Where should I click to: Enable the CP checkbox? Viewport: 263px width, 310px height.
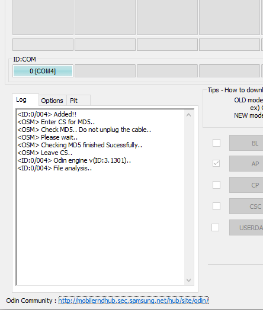216,185
